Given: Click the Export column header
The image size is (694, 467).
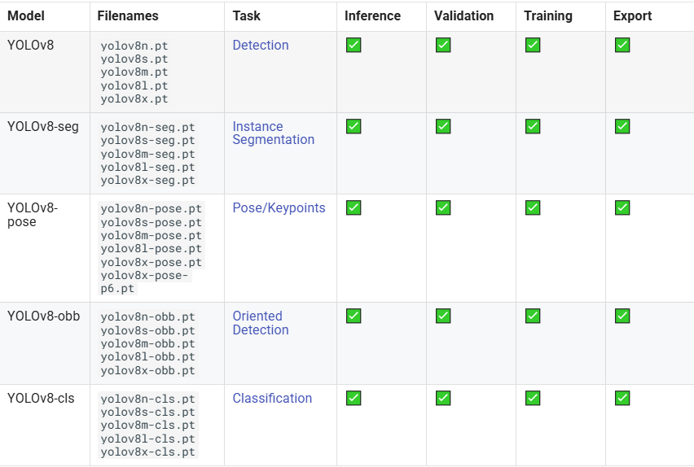Looking at the screenshot, I should [632, 16].
